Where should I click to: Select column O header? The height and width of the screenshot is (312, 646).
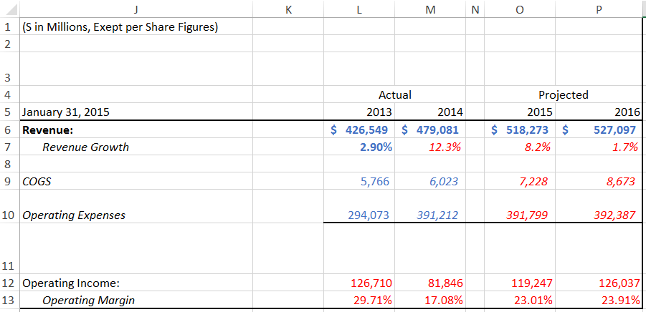click(x=520, y=10)
